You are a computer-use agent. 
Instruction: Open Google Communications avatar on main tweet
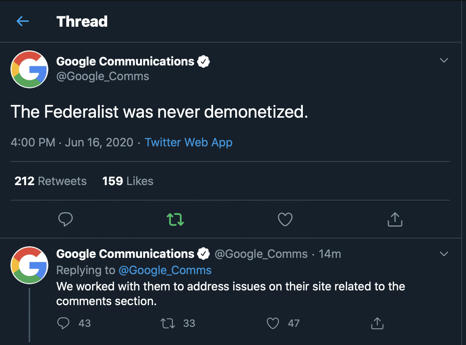pyautogui.click(x=29, y=69)
